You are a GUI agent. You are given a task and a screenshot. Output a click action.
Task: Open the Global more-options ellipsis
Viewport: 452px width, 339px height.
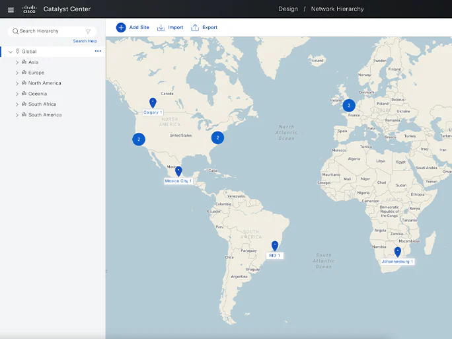pyautogui.click(x=98, y=51)
